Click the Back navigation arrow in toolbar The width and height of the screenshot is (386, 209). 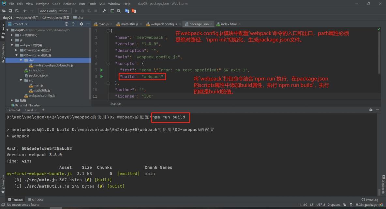(25, 11)
